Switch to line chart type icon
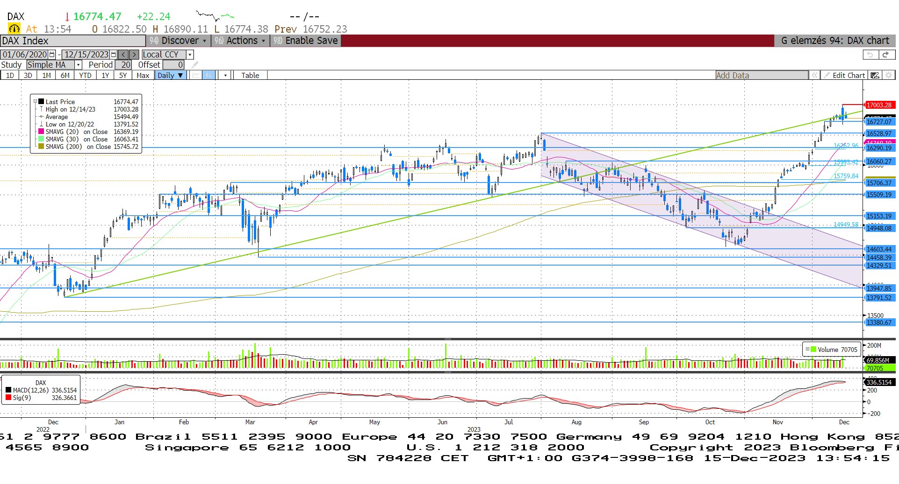 pyautogui.click(x=196, y=75)
